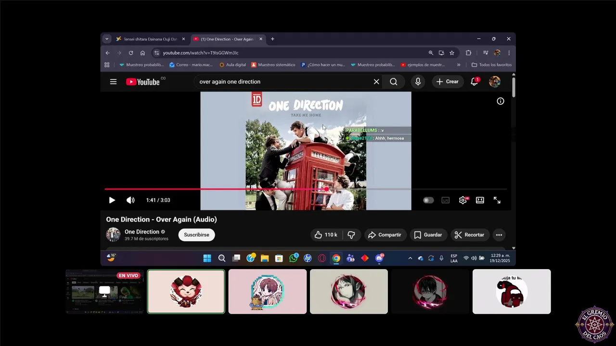Open the Todos los favoritos folder
Viewport: 616px width, 346px height.
pos(491,65)
